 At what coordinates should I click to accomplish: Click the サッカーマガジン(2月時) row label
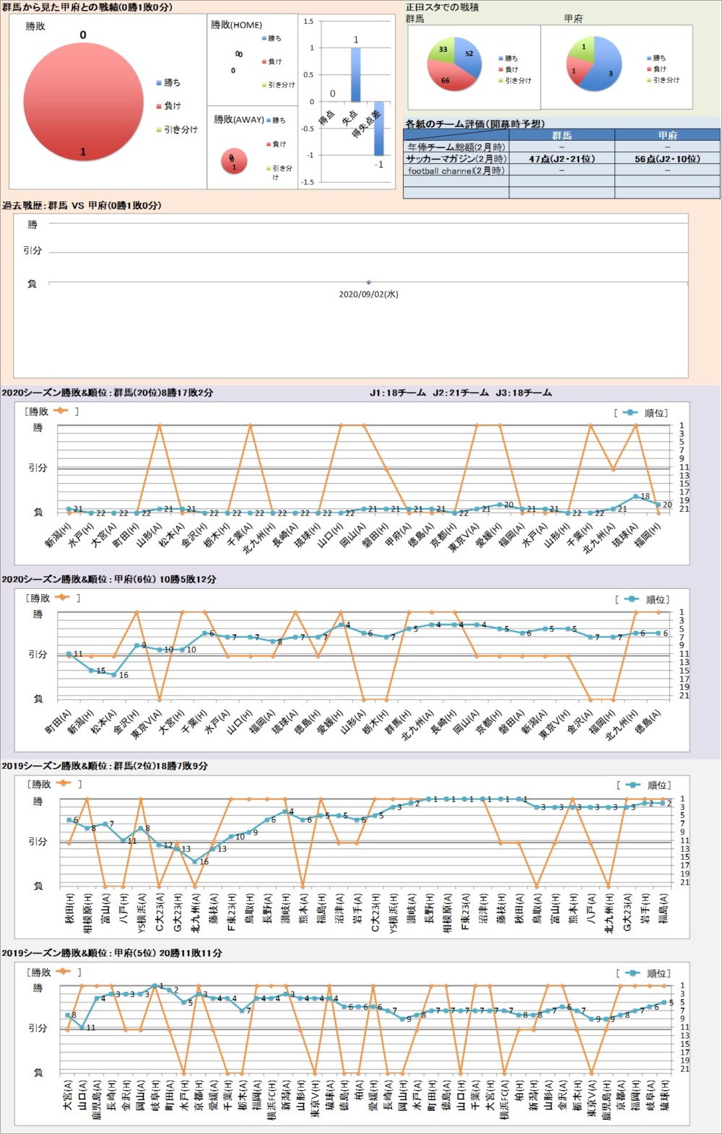pyautogui.click(x=456, y=159)
